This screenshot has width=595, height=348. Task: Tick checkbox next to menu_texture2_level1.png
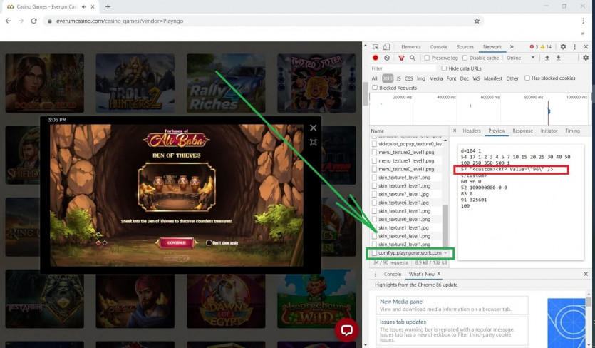coord(375,153)
